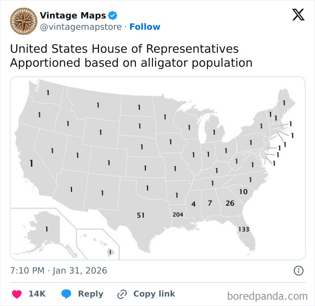Like the post with the heart icon
This screenshot has height=306, width=315.
pos(17,294)
